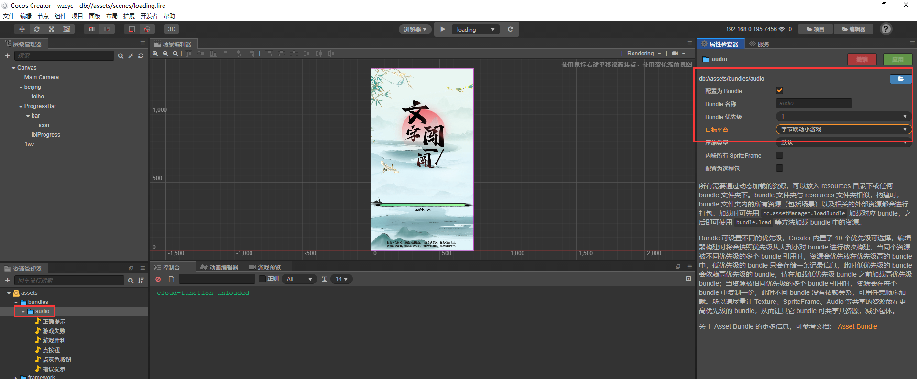Select the Rect transform tool

(66, 29)
